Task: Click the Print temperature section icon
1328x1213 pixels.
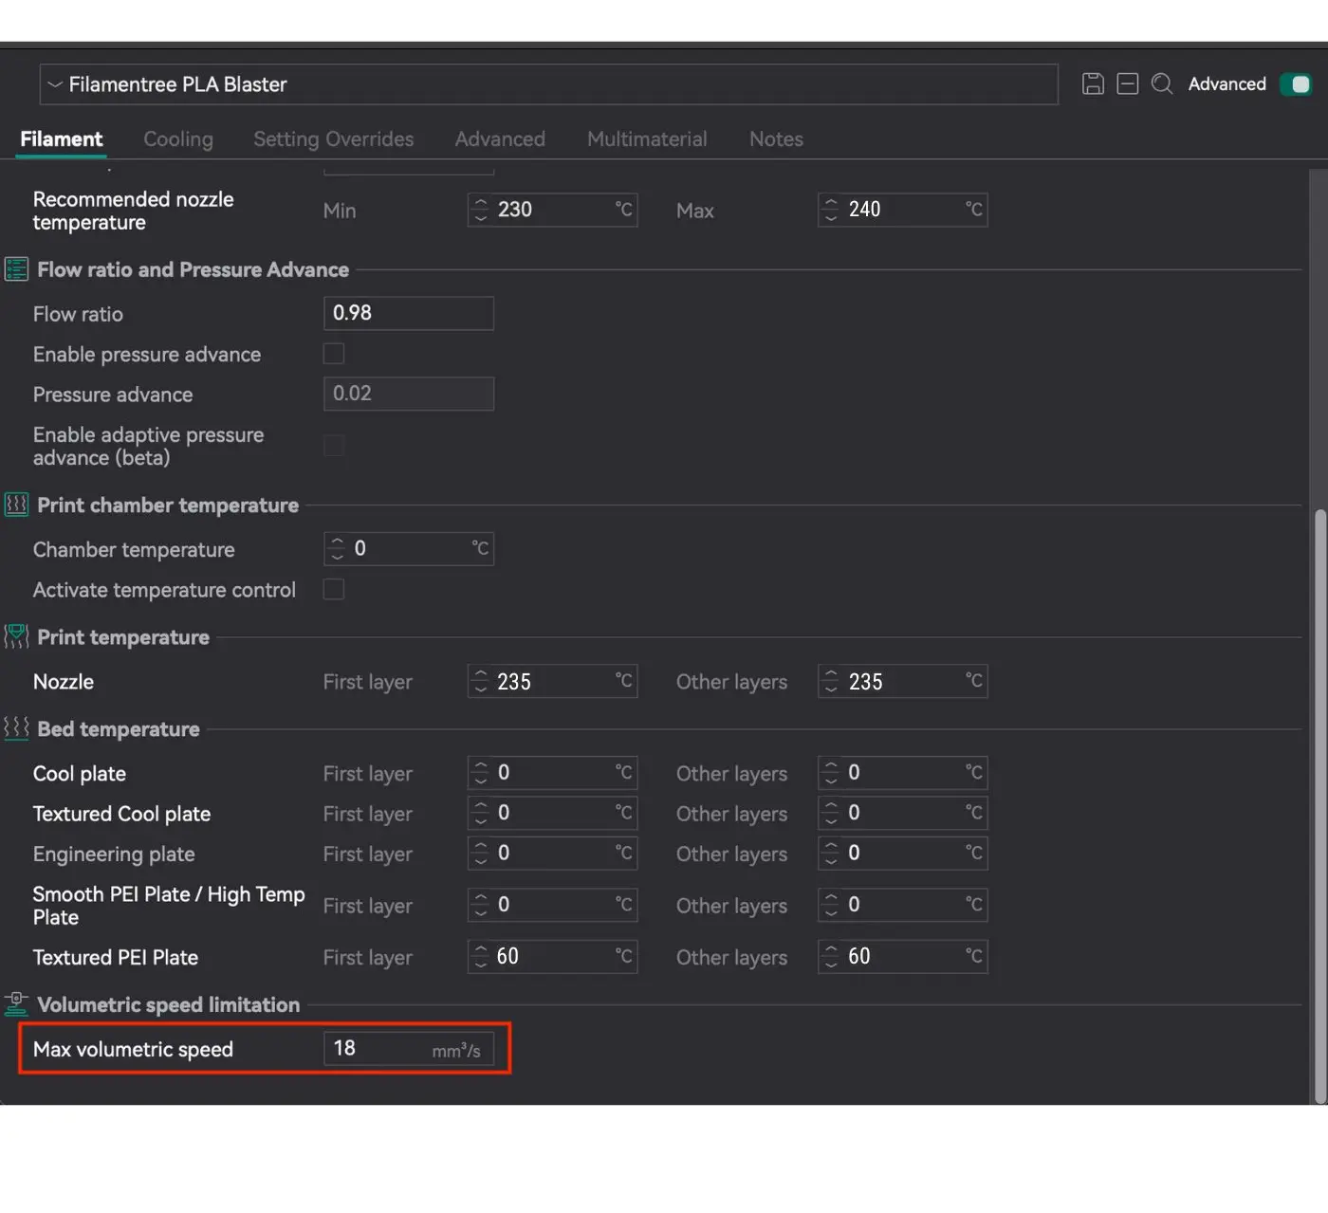Action: click(x=16, y=637)
